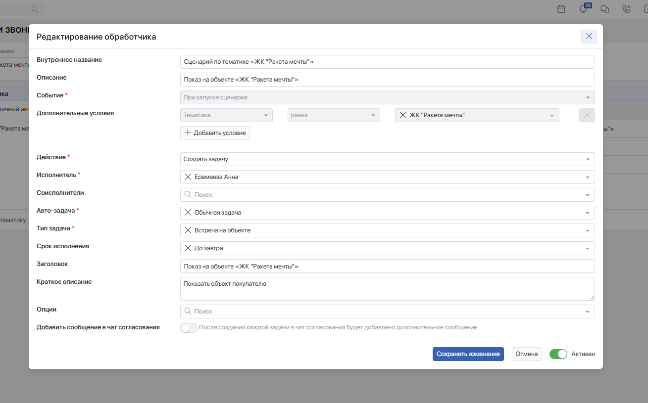
Task: Click the Краткое описание text area
Action: [x=388, y=289]
